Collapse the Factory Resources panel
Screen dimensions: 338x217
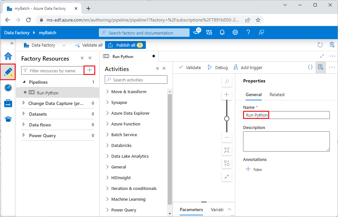pyautogui.click(x=90, y=59)
